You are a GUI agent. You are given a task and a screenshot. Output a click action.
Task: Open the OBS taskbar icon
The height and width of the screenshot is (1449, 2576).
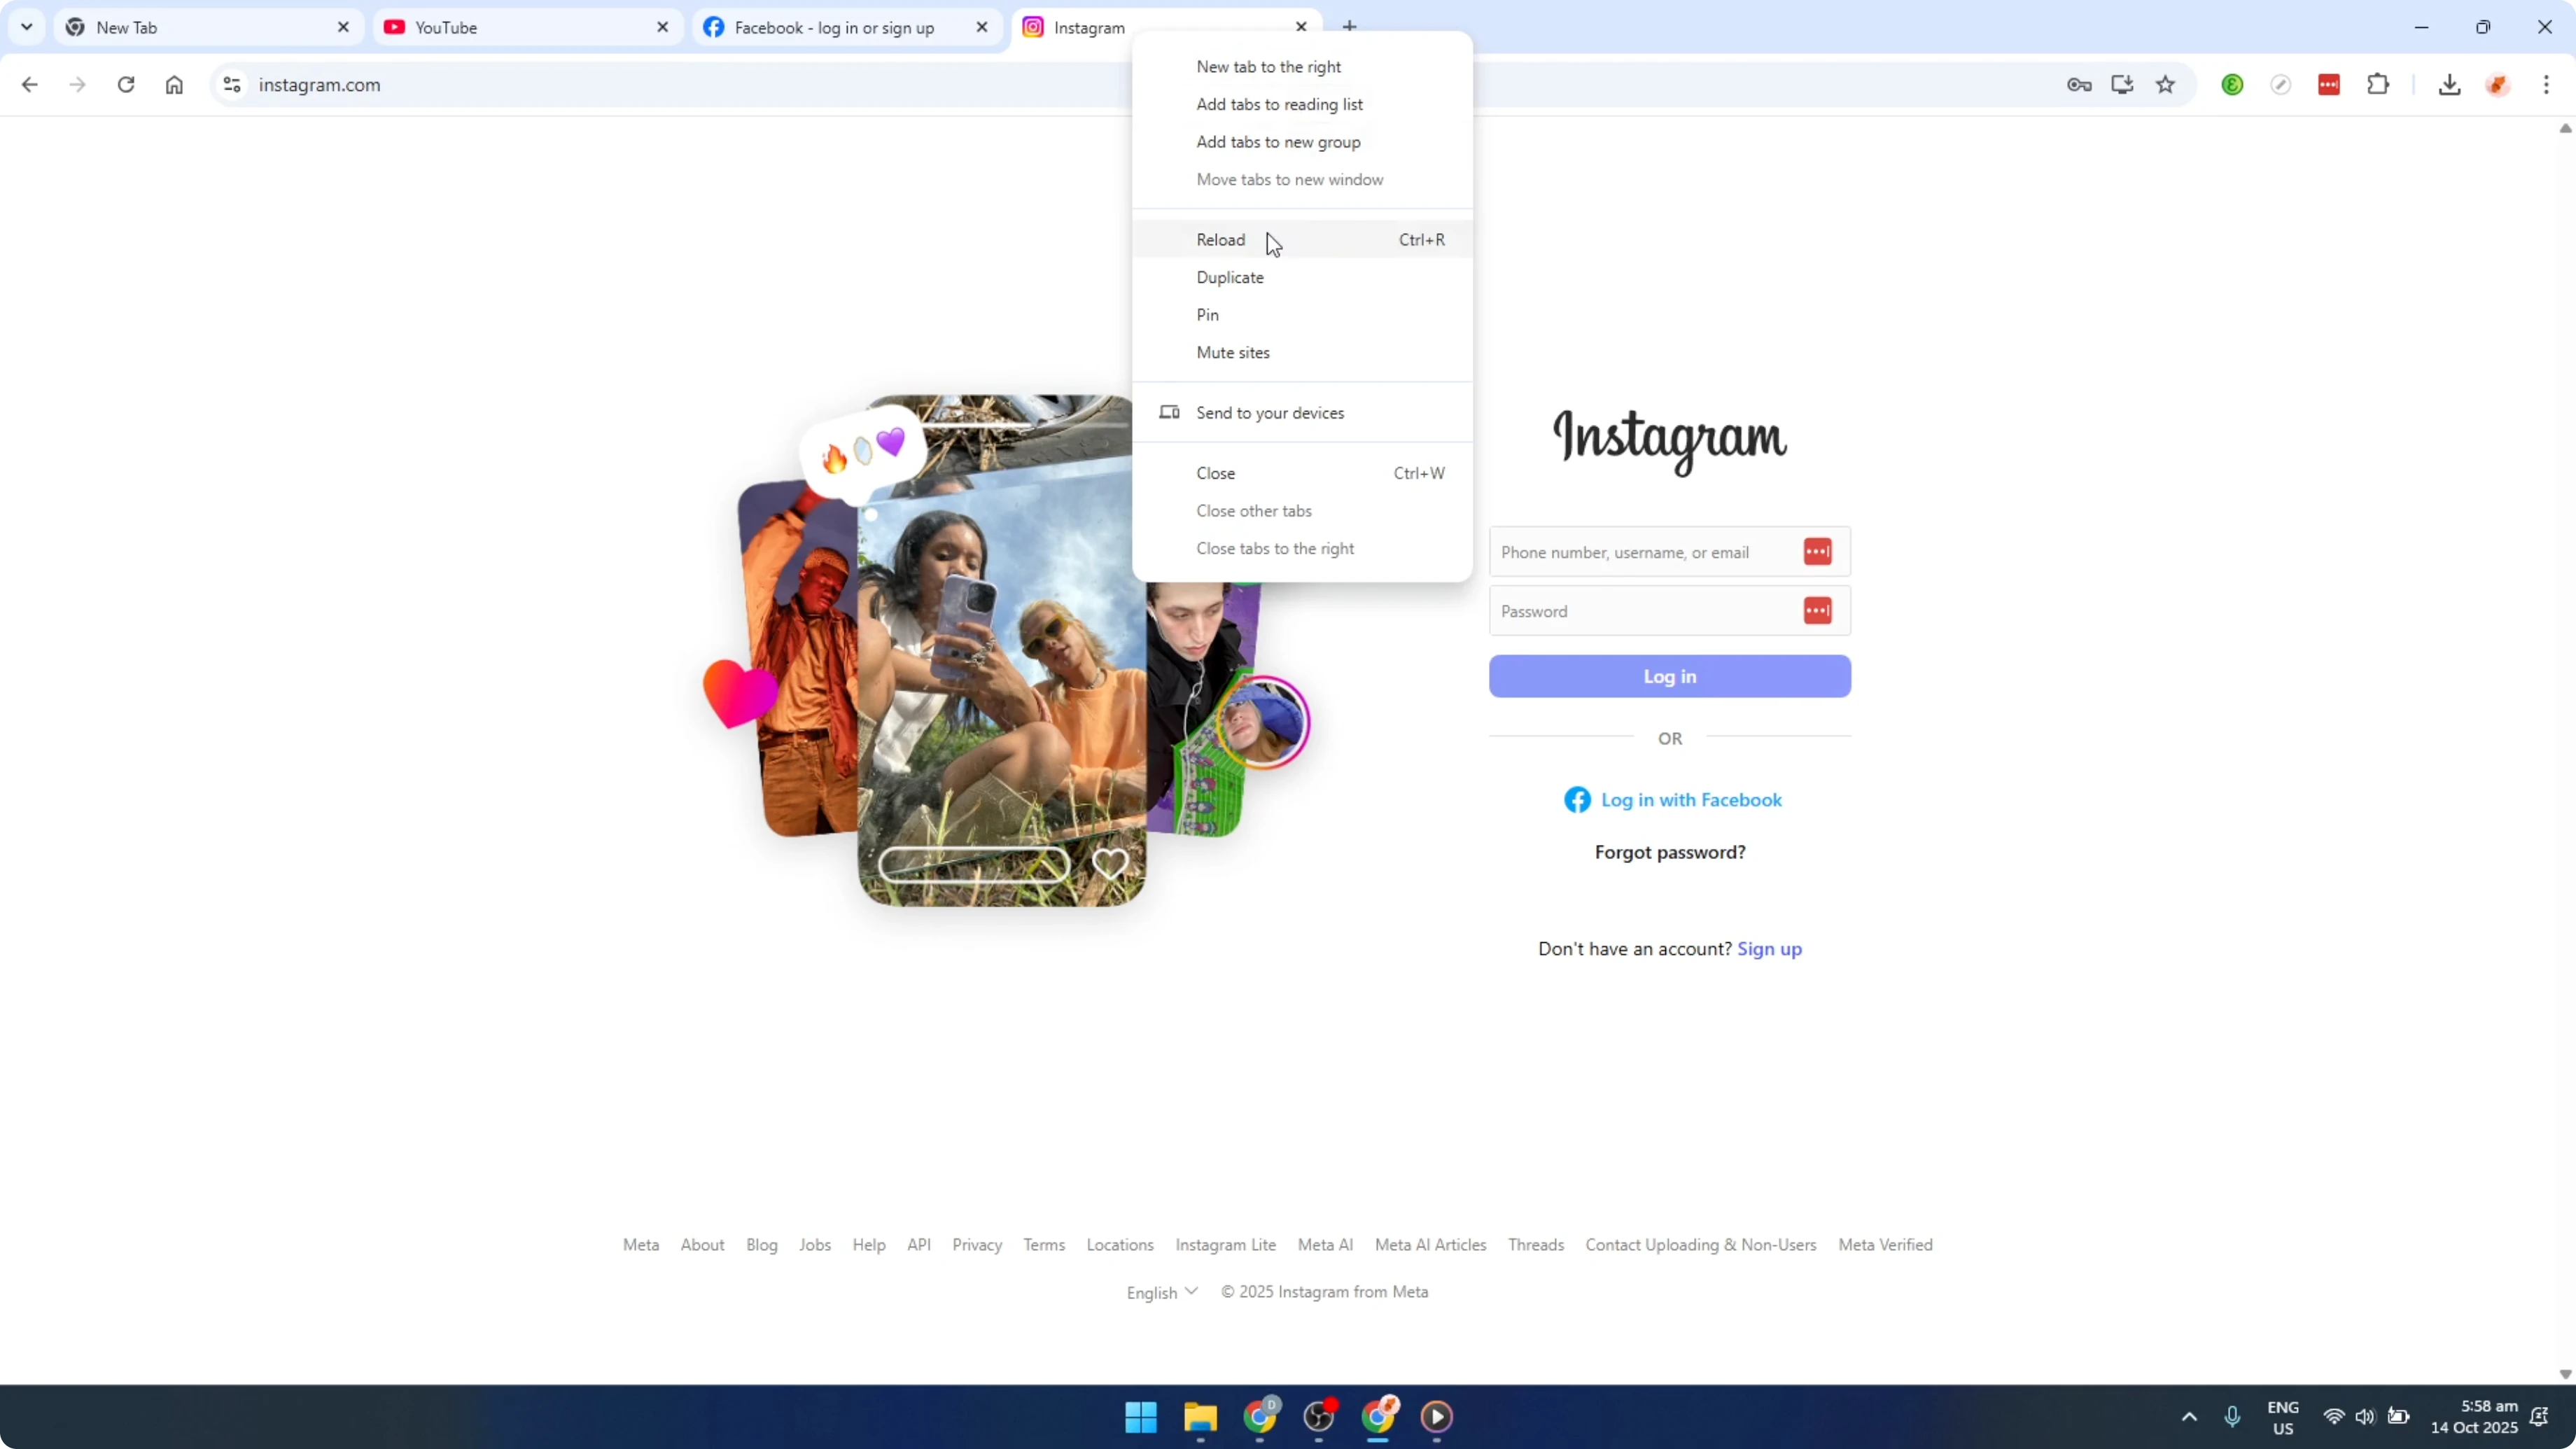click(x=1319, y=1417)
